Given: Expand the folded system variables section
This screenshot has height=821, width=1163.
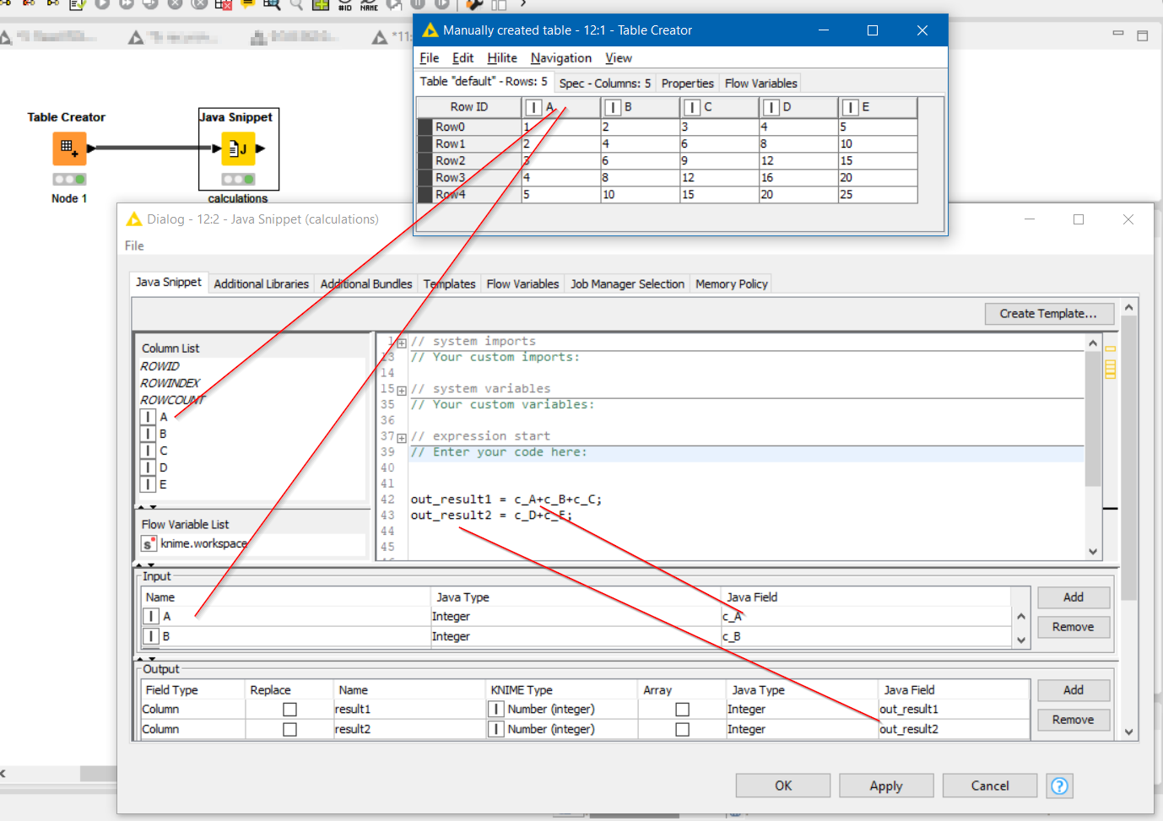Looking at the screenshot, I should pos(402,390).
